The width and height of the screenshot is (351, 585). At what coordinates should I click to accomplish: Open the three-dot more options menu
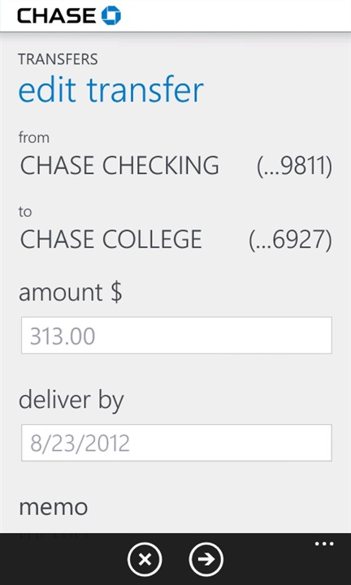click(x=324, y=544)
